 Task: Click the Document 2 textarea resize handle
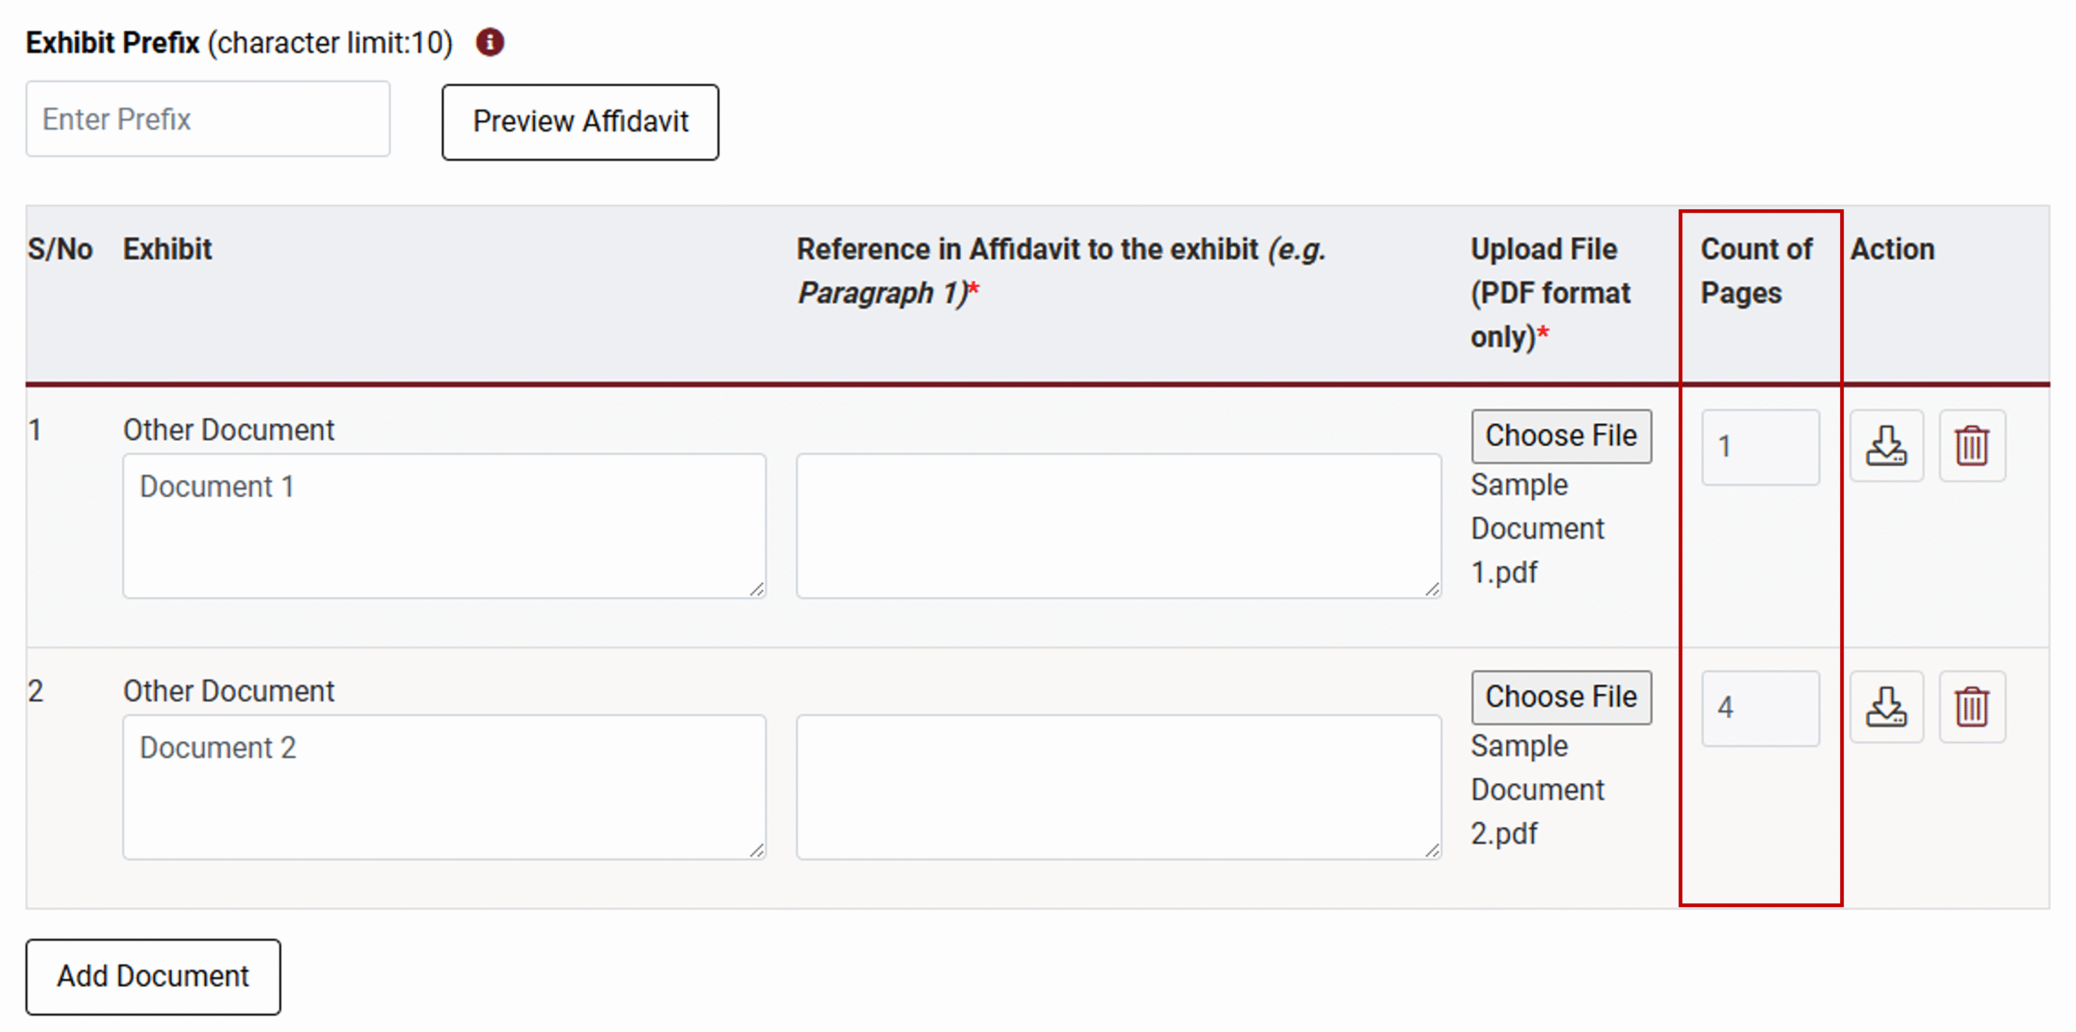[757, 850]
